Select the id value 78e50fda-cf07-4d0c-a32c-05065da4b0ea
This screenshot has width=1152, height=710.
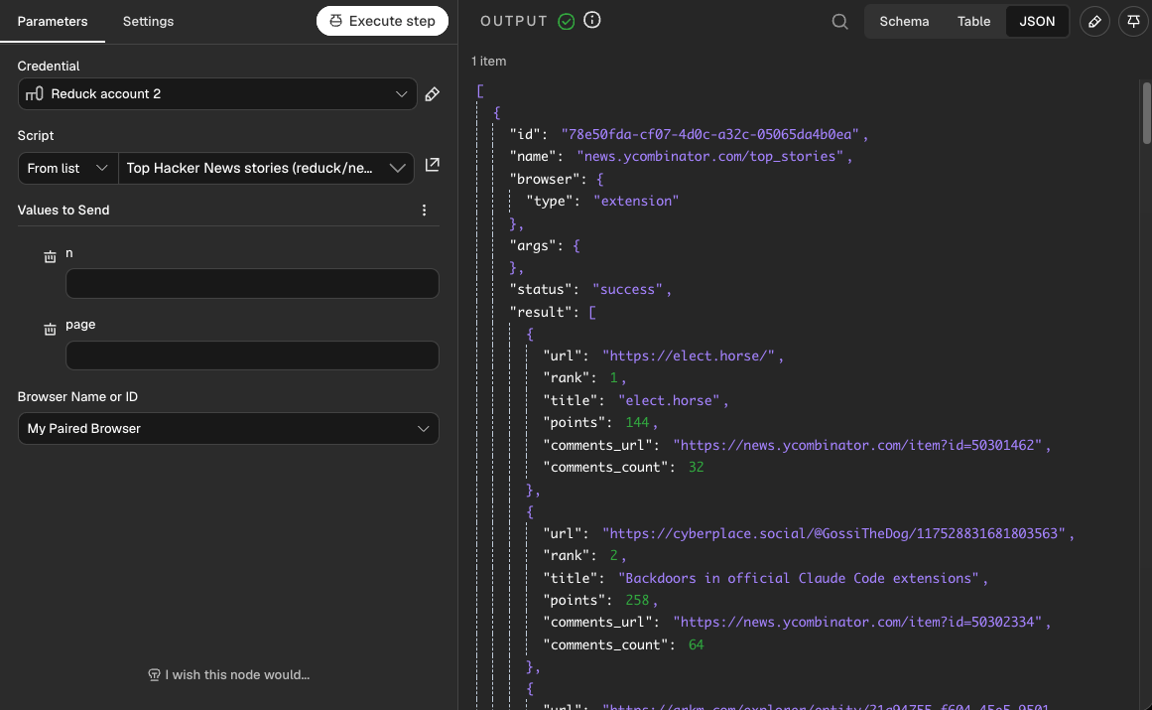pos(709,134)
